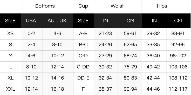Click the Waist header label
The width and height of the screenshot is (191, 95).
click(117, 6)
